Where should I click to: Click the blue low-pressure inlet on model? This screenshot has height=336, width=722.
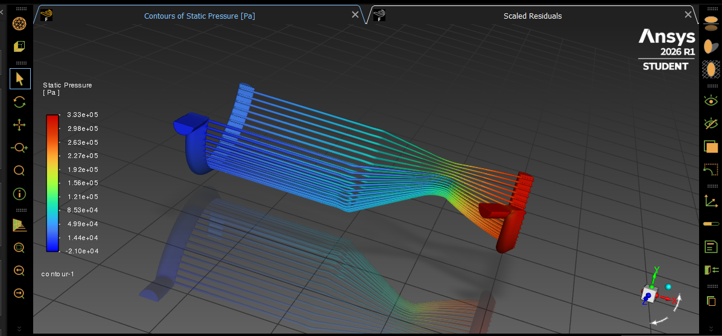[x=192, y=144]
